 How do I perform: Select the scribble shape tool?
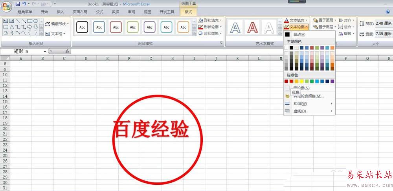pos(11,33)
